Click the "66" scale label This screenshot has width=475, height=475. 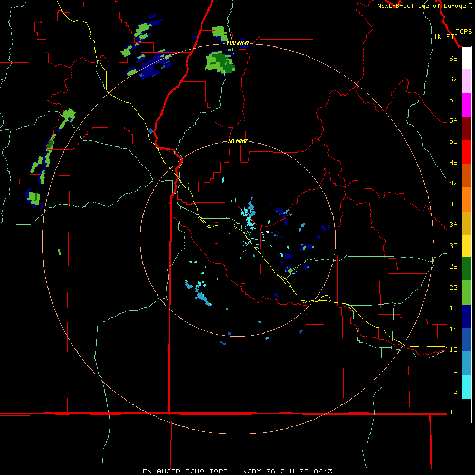[453, 59]
